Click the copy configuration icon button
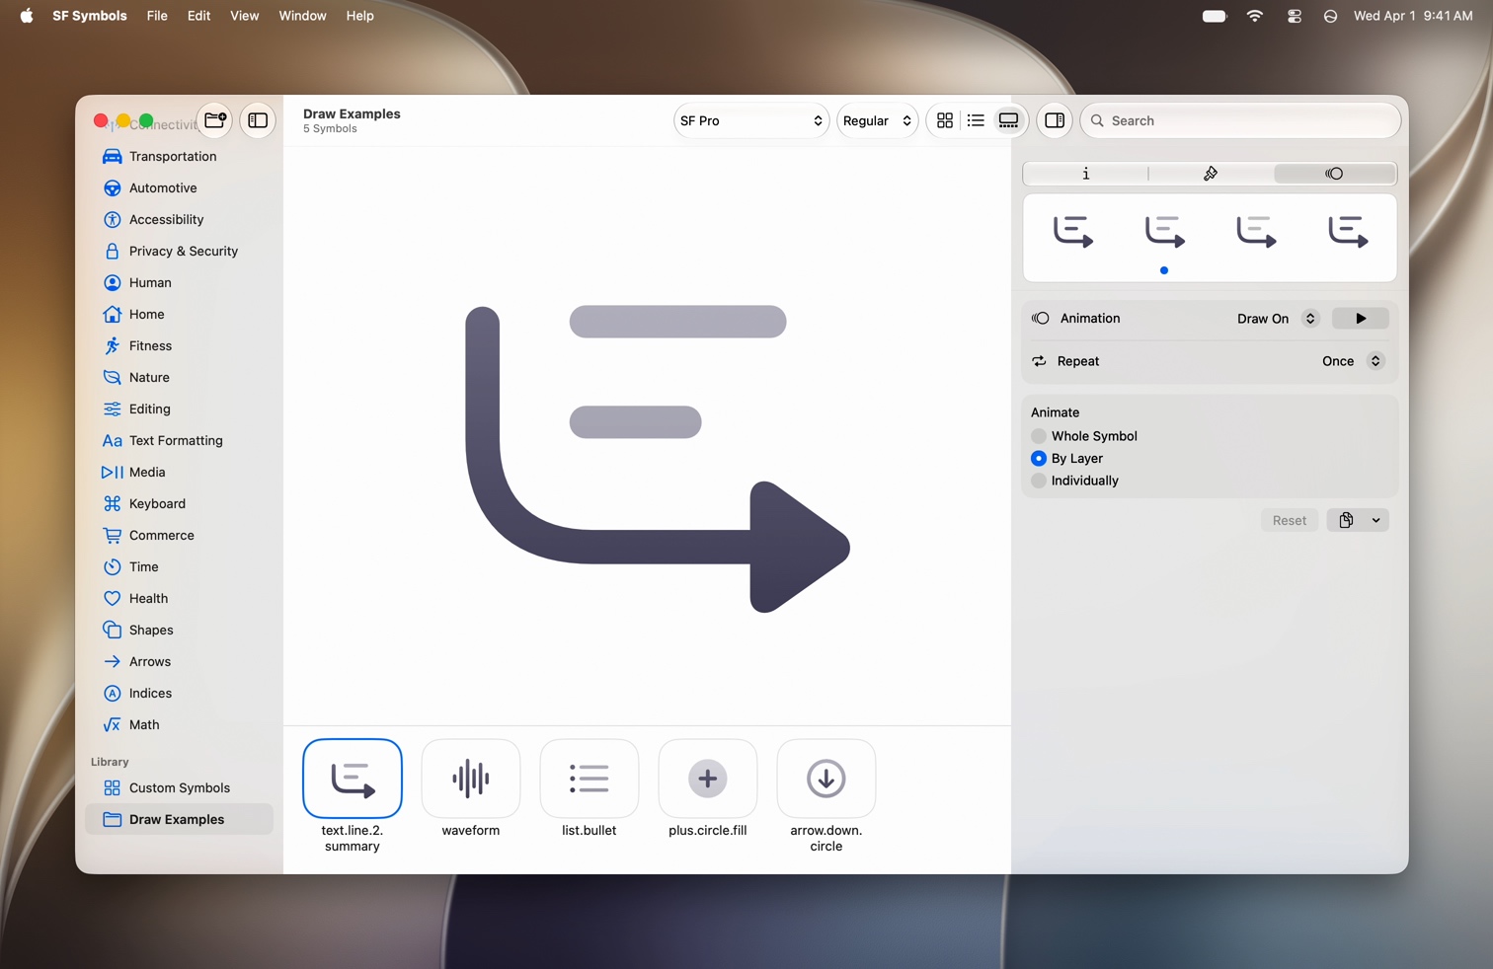The image size is (1493, 969). tap(1346, 520)
